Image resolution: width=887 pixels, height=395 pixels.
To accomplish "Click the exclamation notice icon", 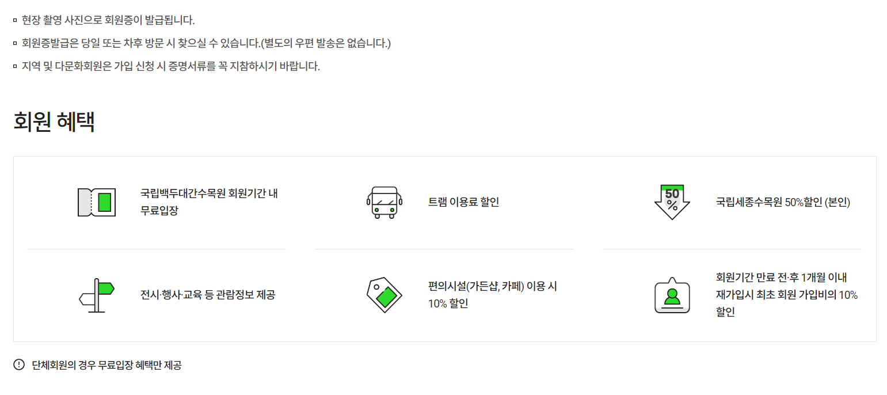I will coord(19,364).
